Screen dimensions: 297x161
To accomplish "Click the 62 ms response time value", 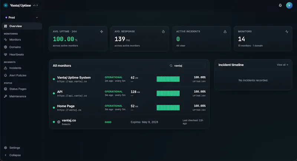I will point(134,78).
